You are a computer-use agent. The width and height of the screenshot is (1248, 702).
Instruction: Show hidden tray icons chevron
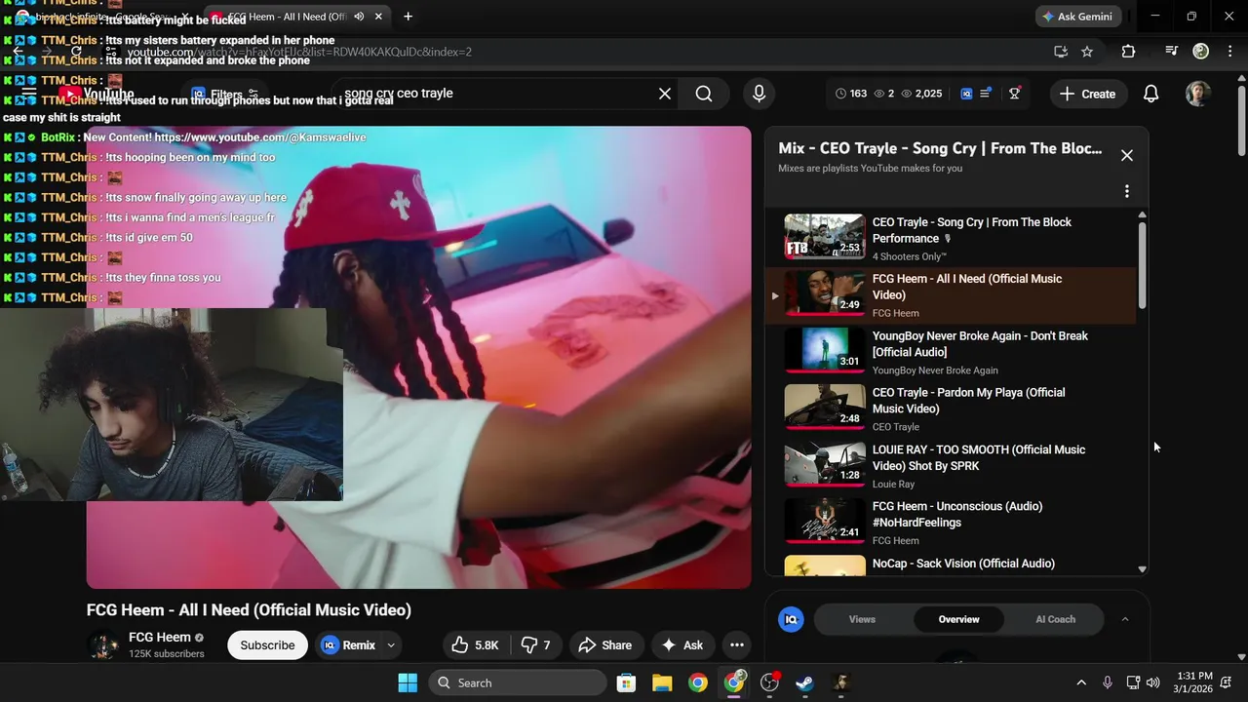tap(1080, 682)
